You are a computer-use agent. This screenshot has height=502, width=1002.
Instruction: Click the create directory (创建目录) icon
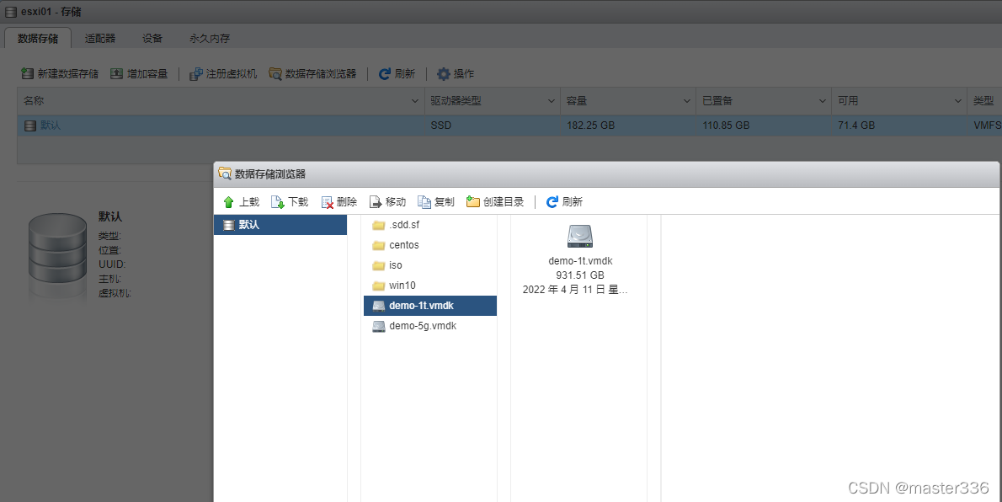click(473, 202)
